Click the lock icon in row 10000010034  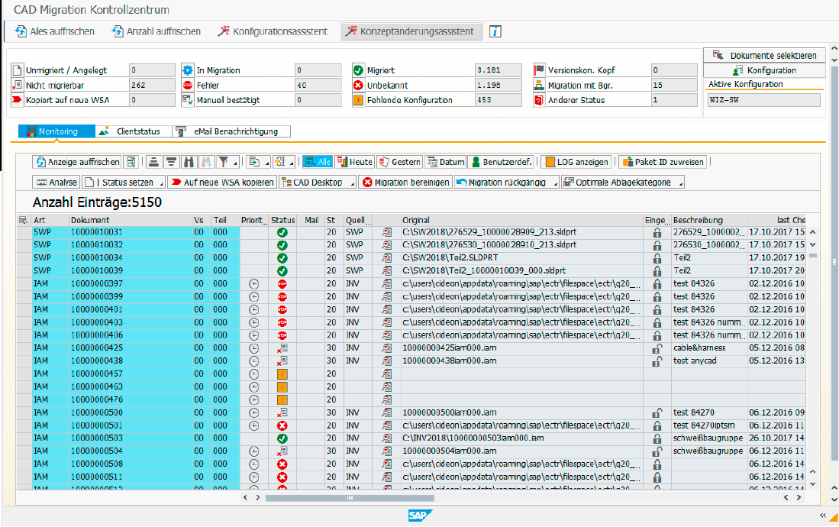tap(657, 257)
